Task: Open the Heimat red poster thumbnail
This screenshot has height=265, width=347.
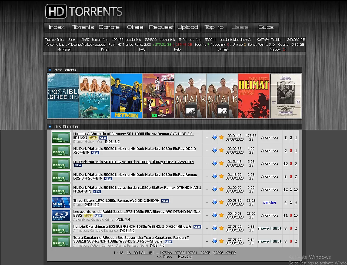Action: click(x=254, y=96)
